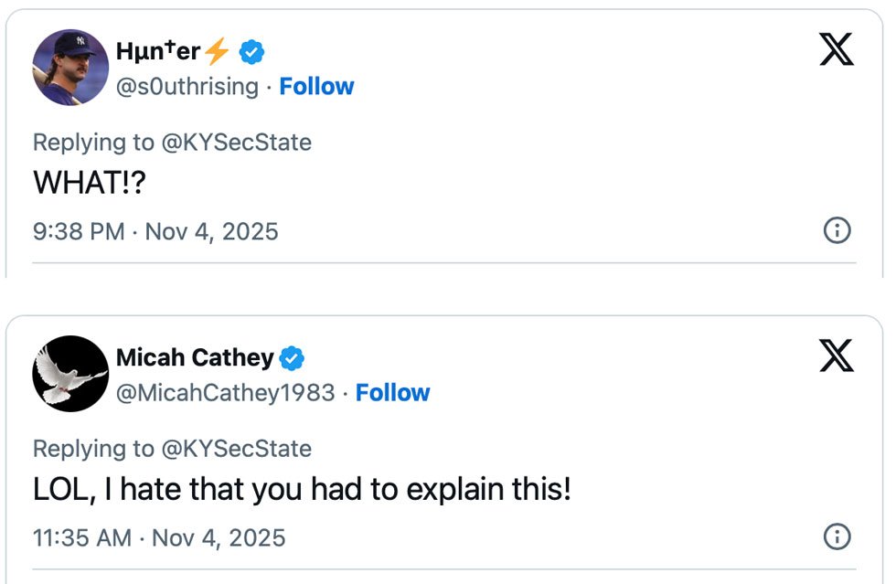This screenshot has height=584, width=896.
Task: Open the Hunter display name link
Action: tap(157, 53)
